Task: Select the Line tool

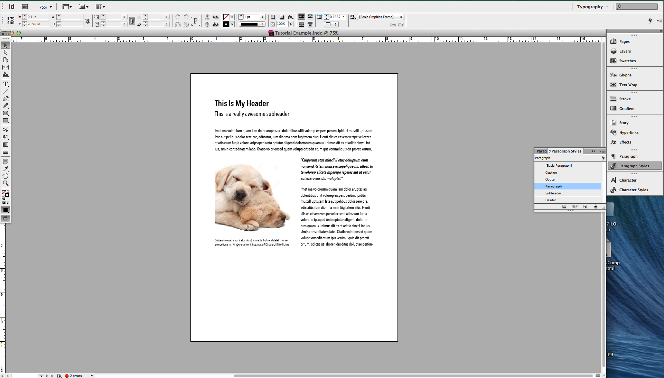Action: pyautogui.click(x=6, y=91)
